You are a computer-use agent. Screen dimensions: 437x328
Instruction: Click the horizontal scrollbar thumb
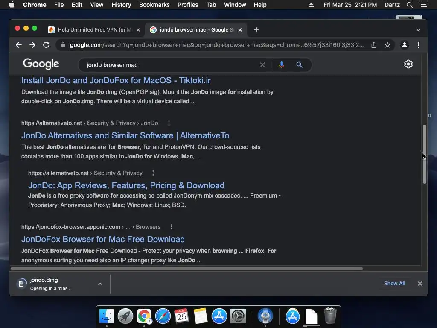click(x=187, y=269)
